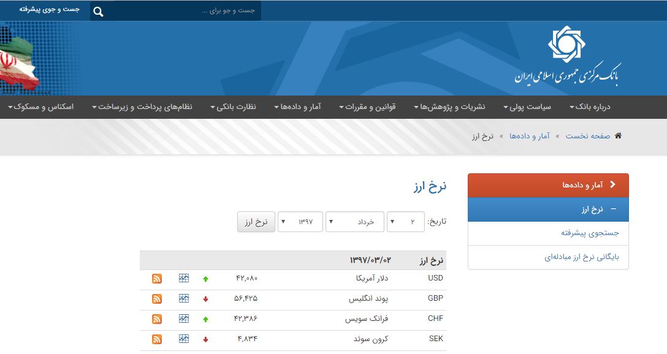Viewport: 667px width, 354px height.
Task: Show chart for GBP rate
Action: click(184, 298)
